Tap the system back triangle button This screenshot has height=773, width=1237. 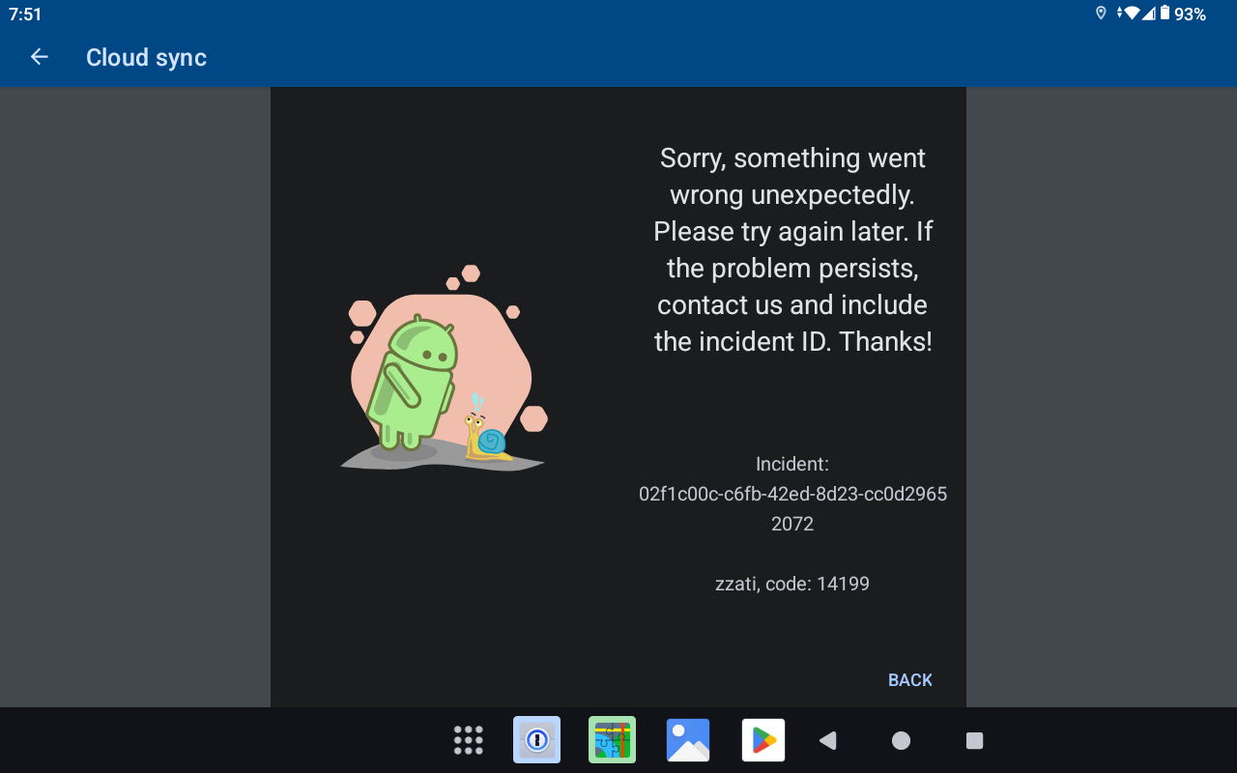827,740
